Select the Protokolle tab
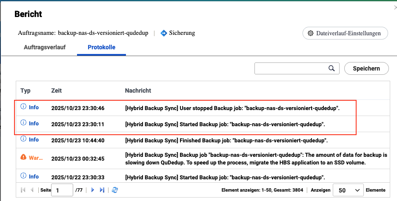The width and height of the screenshot is (397, 201). (x=101, y=47)
